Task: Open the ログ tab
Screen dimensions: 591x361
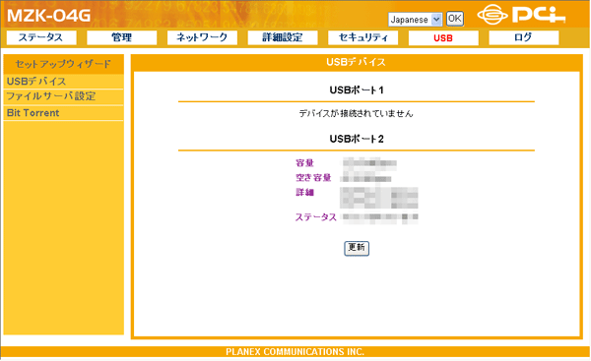Action: pyautogui.click(x=524, y=37)
